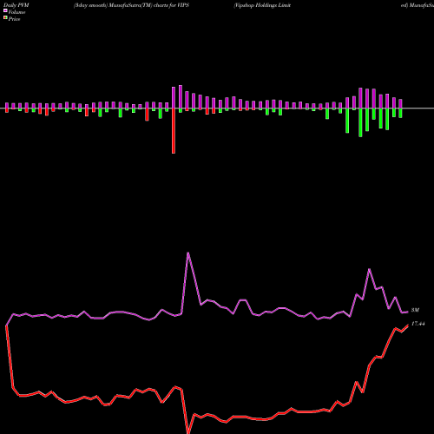Select the 'Volume' legend label
Image resolution: width=434 pixels, height=434 pixels.
[16, 12]
